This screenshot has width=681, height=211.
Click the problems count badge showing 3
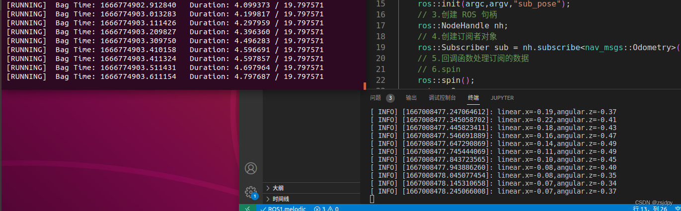pos(390,98)
